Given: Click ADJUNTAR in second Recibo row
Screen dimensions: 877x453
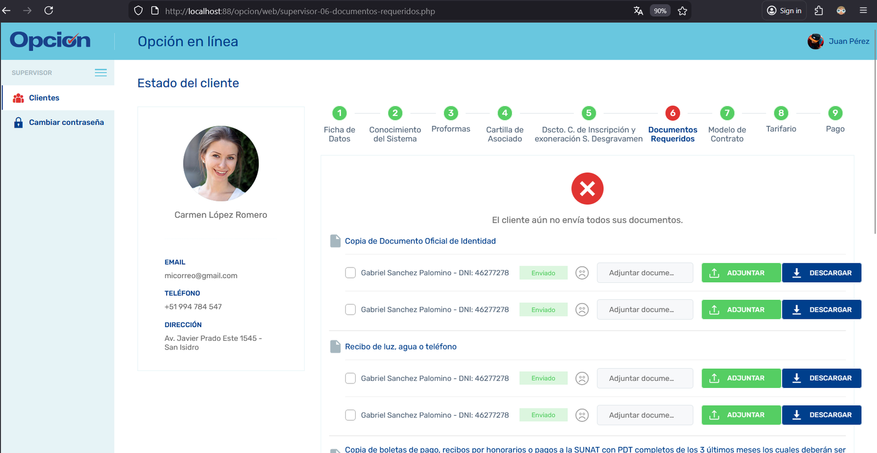Looking at the screenshot, I should 741,415.
